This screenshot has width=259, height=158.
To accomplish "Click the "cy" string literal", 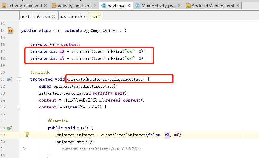I will point(129,58).
